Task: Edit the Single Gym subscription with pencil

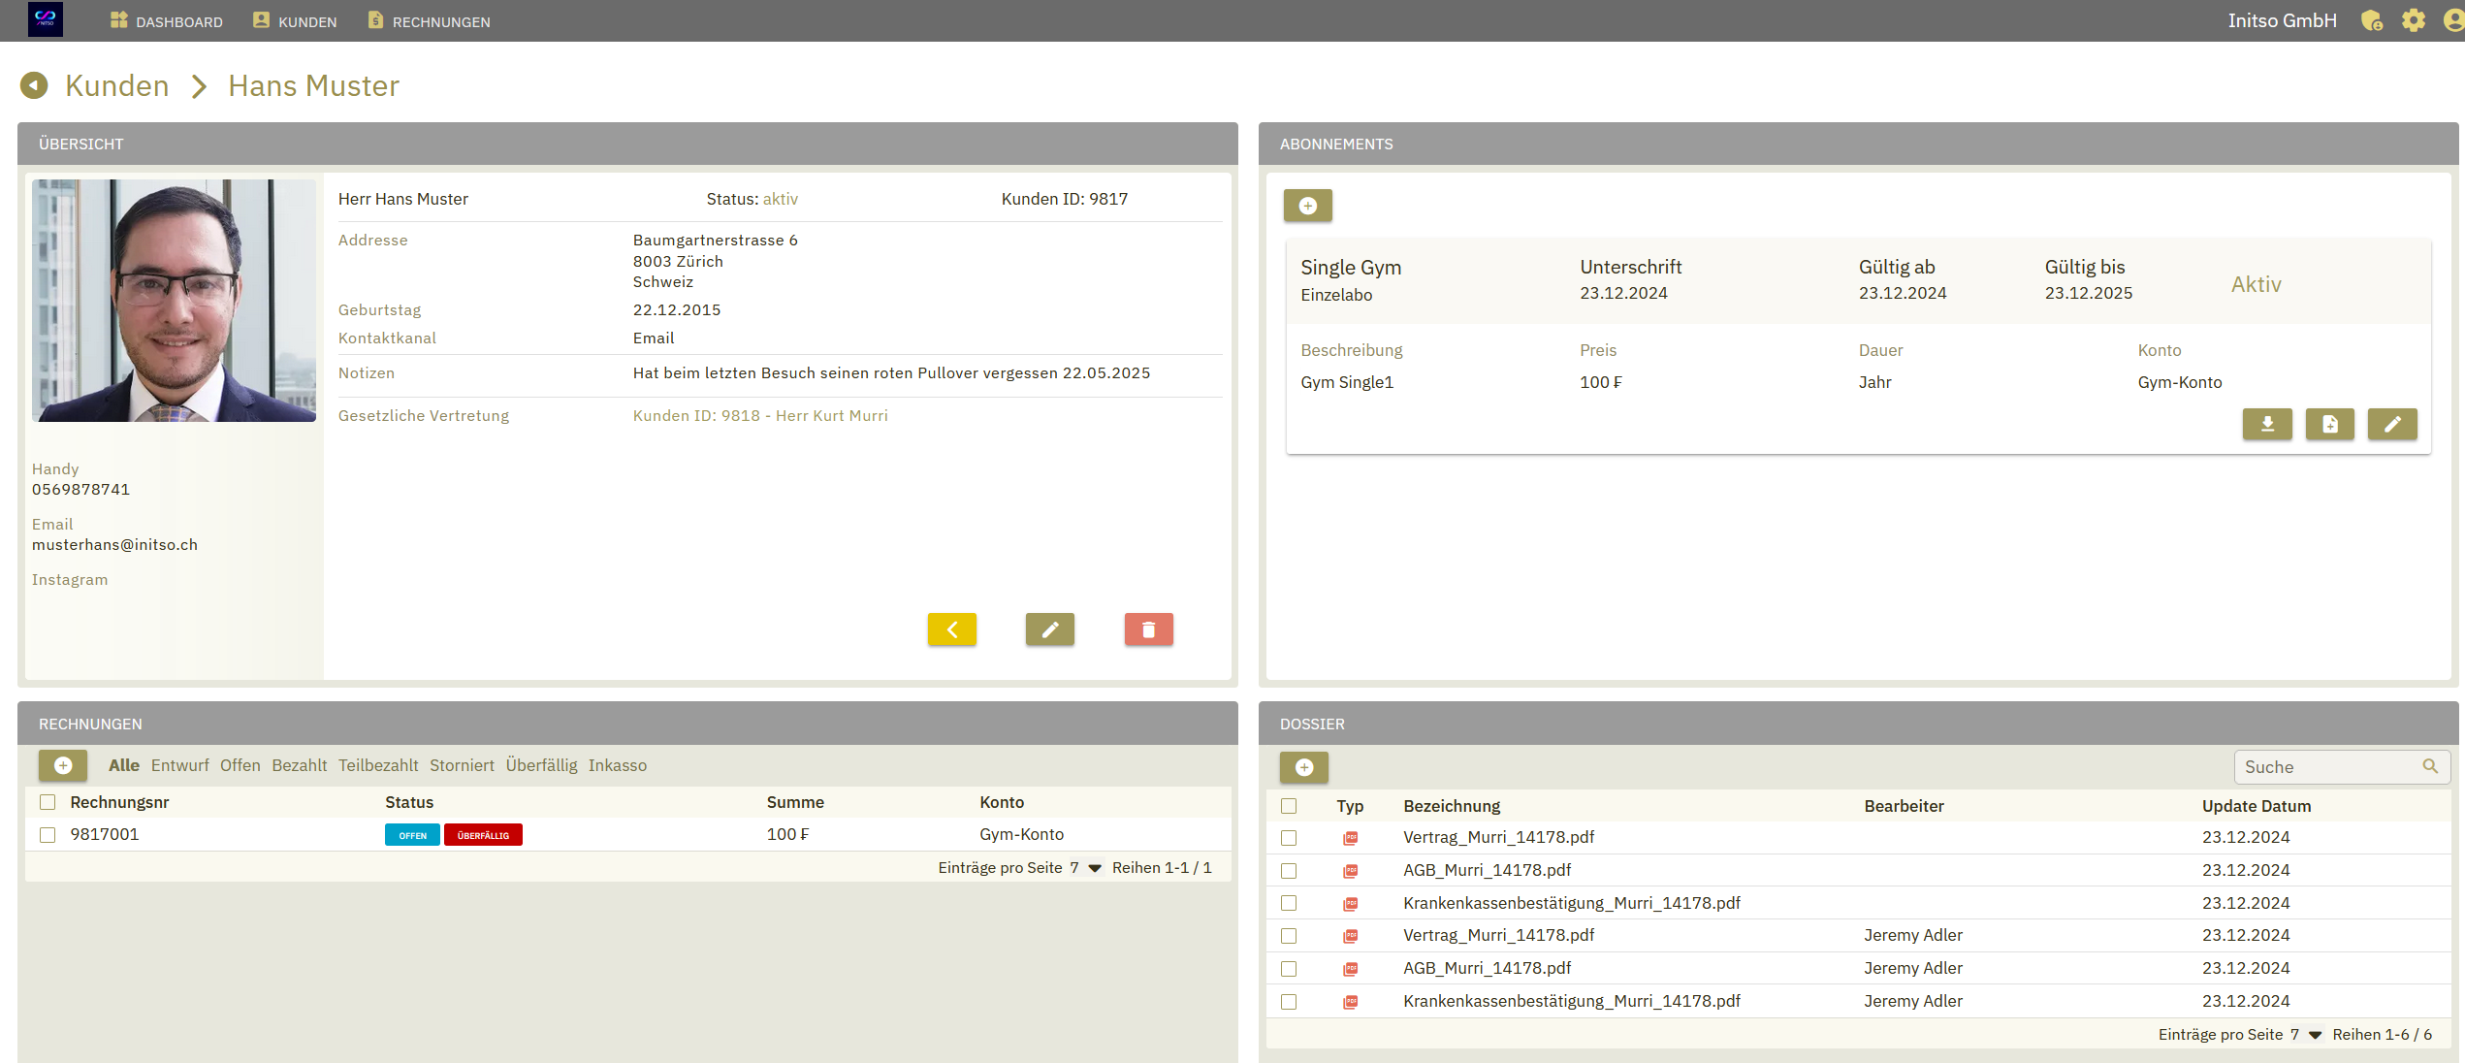Action: tap(2391, 424)
